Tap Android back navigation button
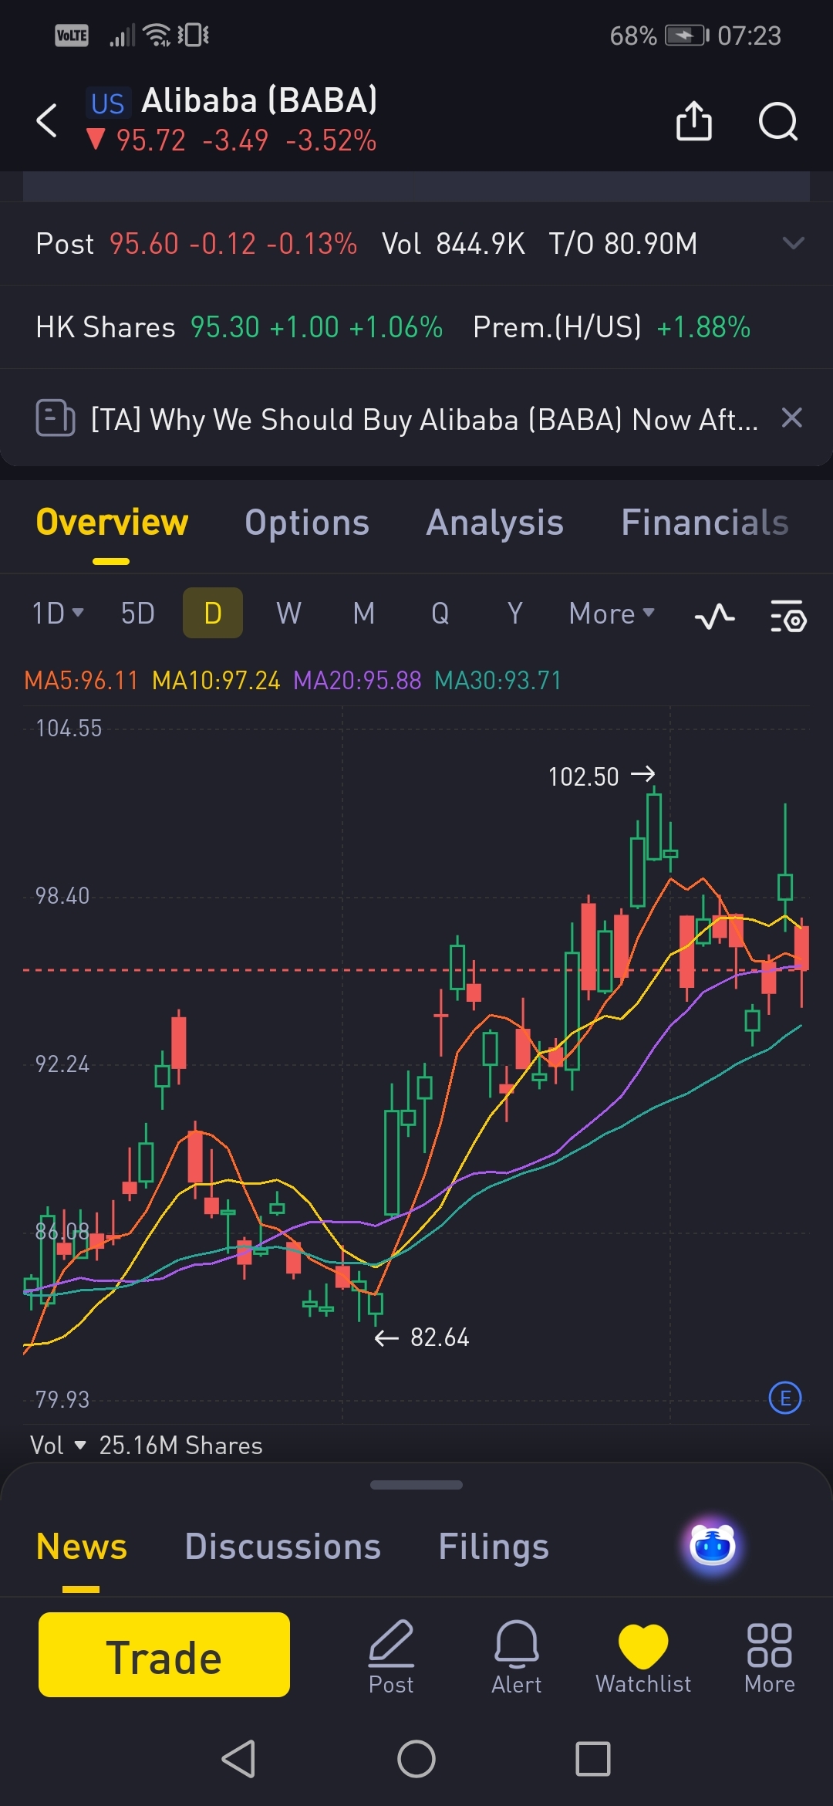Screen dimensions: 833x1806 pos(238,1759)
